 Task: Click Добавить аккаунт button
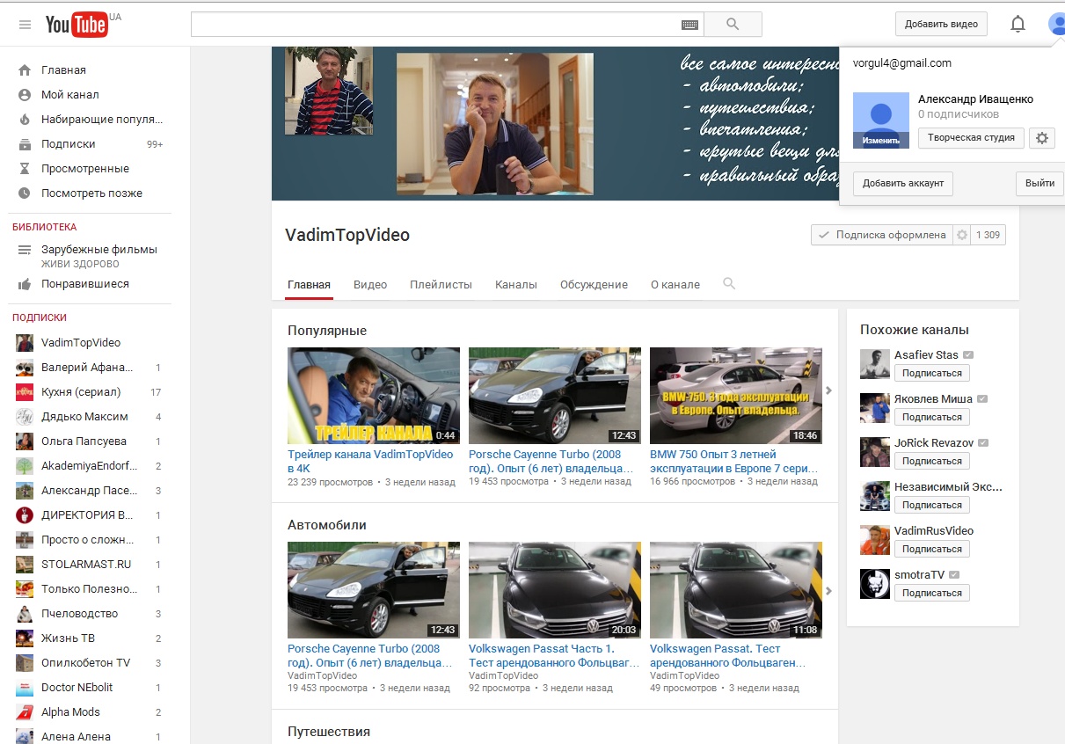point(903,184)
